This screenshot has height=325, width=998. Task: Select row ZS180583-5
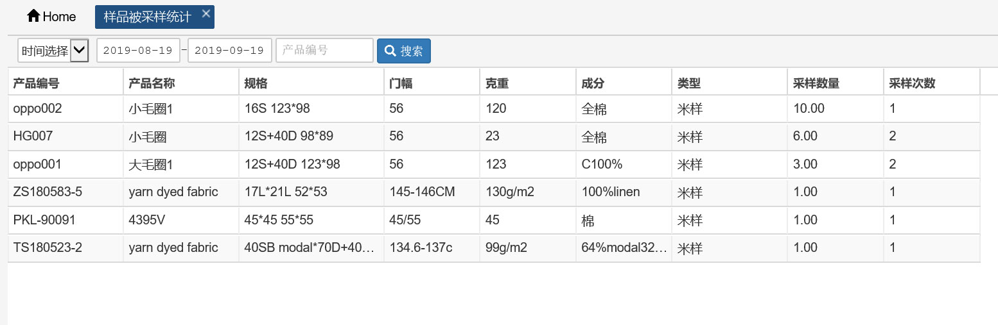pyautogui.click(x=494, y=192)
